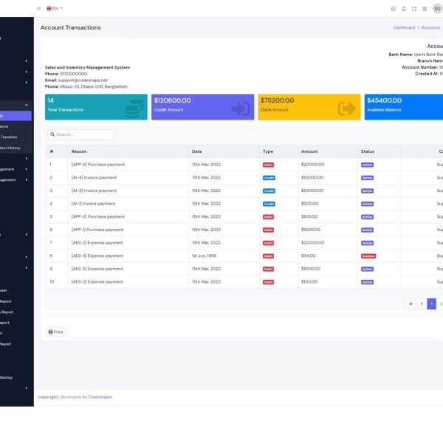443x443 pixels.
Task: Select the Transfers sidebar item
Action: click(9, 137)
